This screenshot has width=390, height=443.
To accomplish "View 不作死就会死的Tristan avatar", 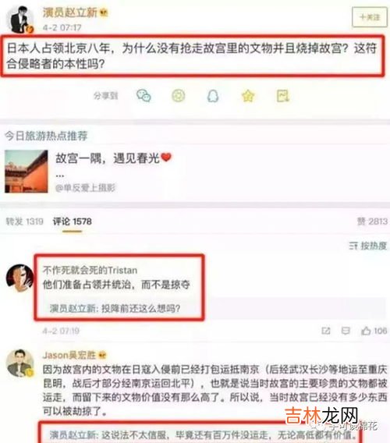I will pyautogui.click(x=19, y=278).
